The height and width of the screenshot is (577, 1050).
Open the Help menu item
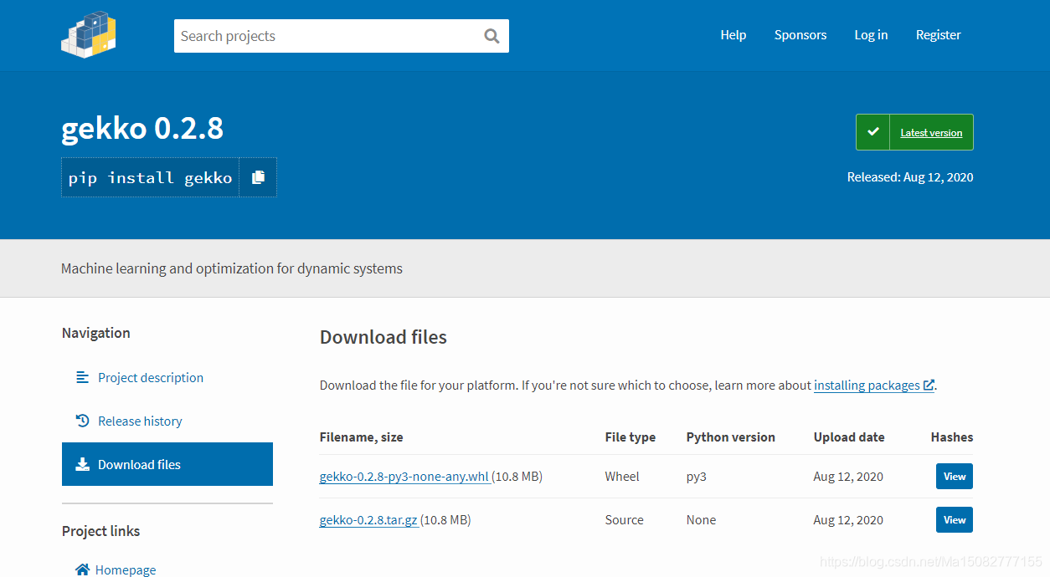tap(733, 34)
